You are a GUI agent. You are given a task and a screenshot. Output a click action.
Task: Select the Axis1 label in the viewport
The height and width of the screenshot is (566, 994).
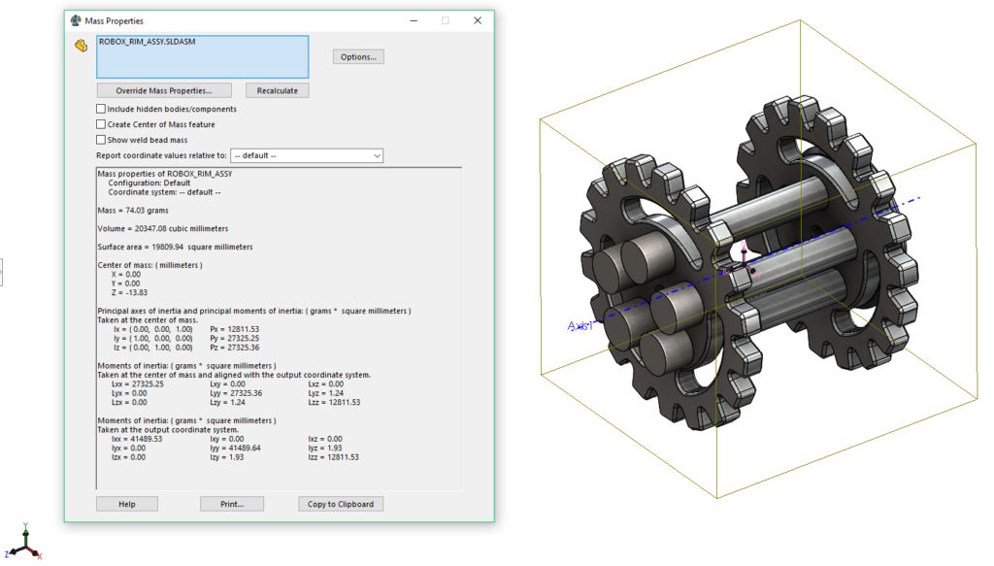(580, 327)
